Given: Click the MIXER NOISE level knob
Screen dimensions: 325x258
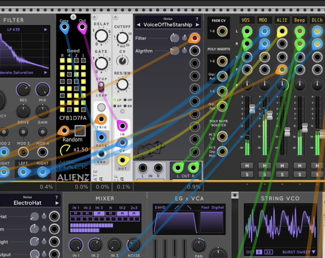Looking at the screenshot, I should [134, 245].
